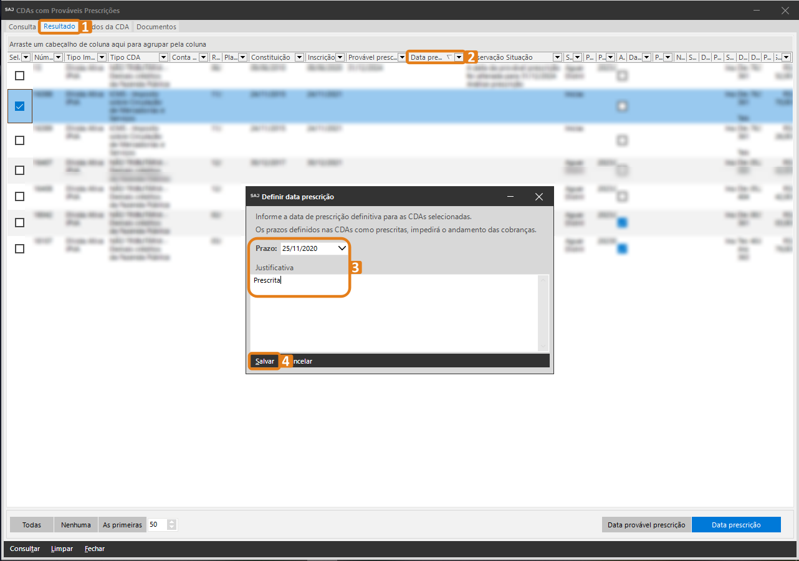Click the Data provável prescrição button
This screenshot has width=799, height=561.
pos(646,525)
